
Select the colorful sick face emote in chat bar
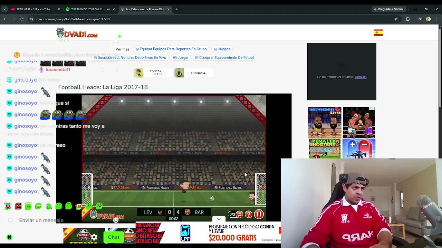point(8,206)
